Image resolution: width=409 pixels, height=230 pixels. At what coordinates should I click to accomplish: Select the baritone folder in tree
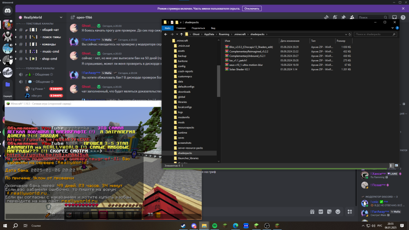pyautogui.click(x=182, y=61)
